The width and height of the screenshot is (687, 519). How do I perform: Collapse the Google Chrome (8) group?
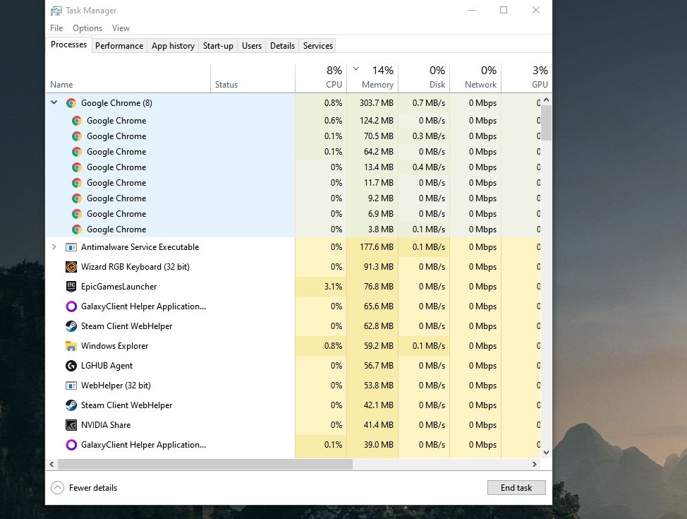click(54, 102)
